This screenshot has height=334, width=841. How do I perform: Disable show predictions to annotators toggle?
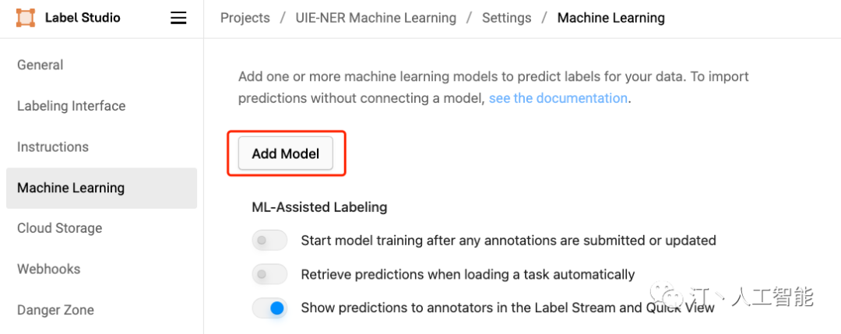[x=269, y=308]
